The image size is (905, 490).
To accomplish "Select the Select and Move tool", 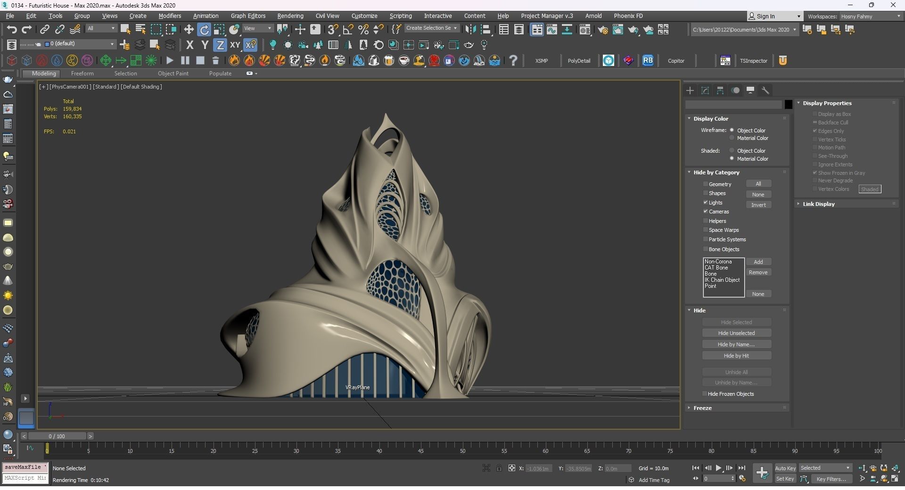I will tap(189, 30).
